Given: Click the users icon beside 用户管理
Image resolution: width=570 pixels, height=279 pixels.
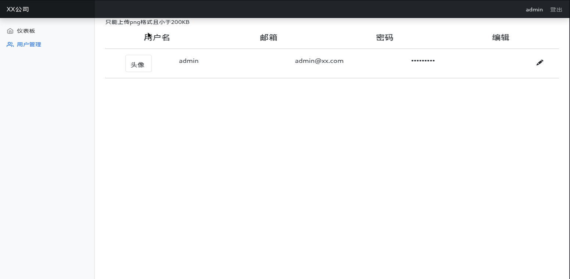Looking at the screenshot, I should point(10,44).
